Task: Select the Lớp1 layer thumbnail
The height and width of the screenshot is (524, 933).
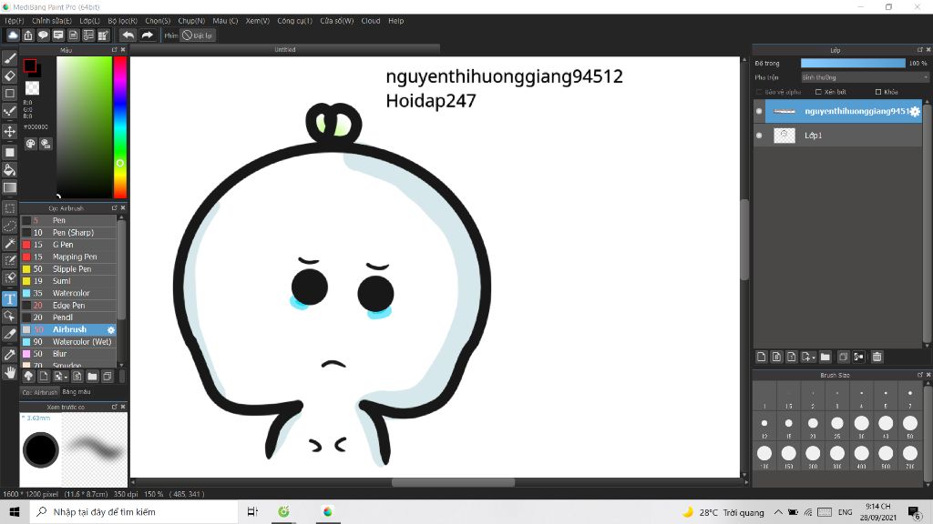Action: coord(784,136)
